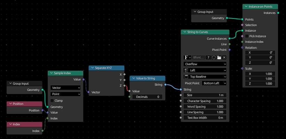Click the Curve Instances output socket

coord(229,39)
